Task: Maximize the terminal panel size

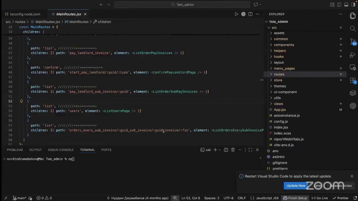Action: (250, 150)
